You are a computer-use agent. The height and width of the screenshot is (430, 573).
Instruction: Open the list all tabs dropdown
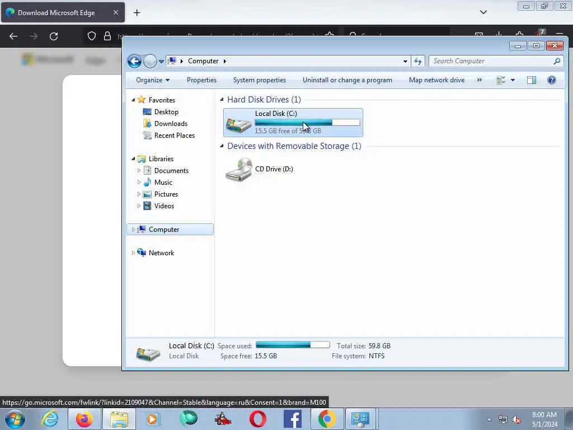483,12
